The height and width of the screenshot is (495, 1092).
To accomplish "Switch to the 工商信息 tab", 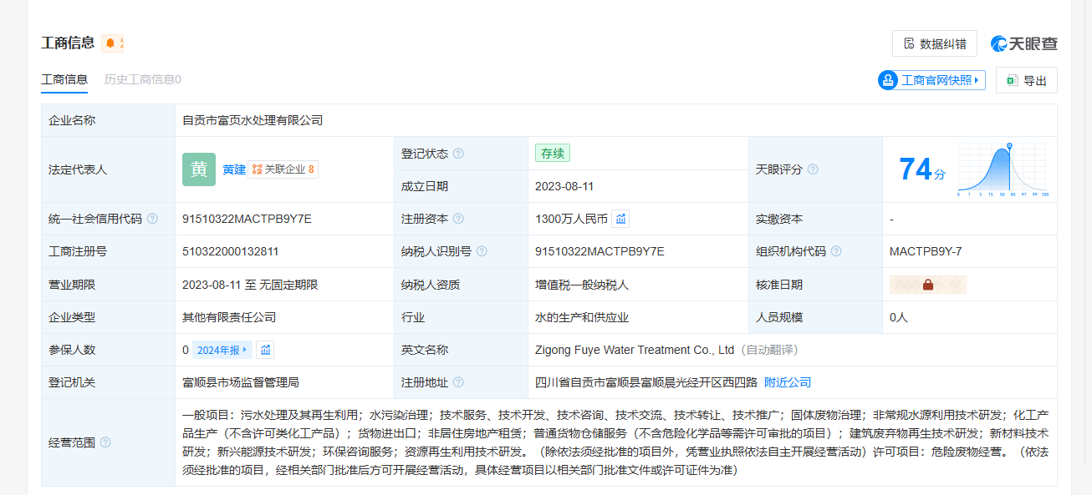I will point(64,79).
